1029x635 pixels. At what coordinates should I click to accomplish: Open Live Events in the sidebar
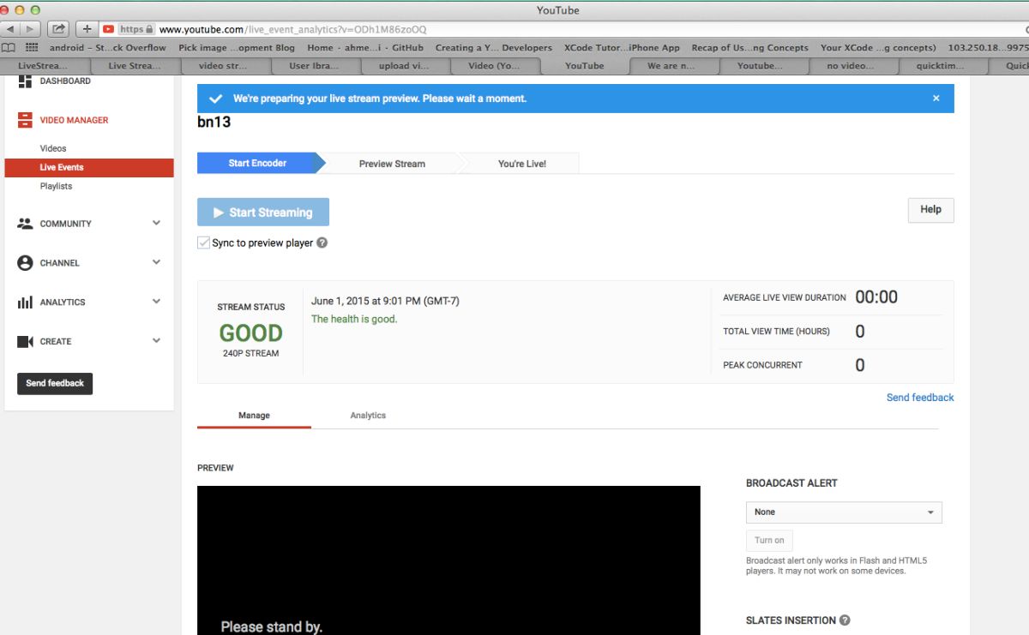[x=89, y=168]
